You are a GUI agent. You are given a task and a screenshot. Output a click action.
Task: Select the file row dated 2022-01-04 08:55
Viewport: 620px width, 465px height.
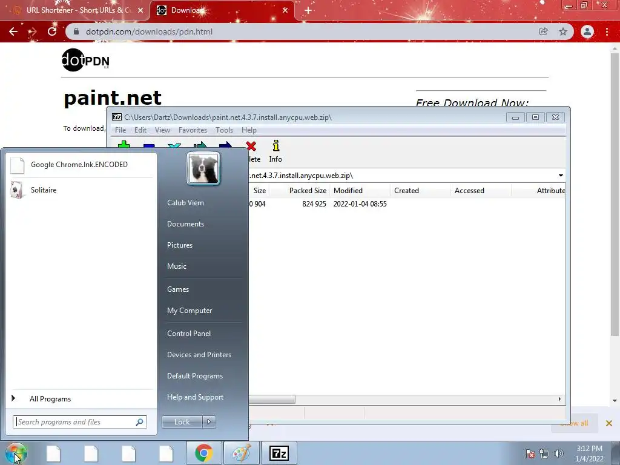point(406,204)
